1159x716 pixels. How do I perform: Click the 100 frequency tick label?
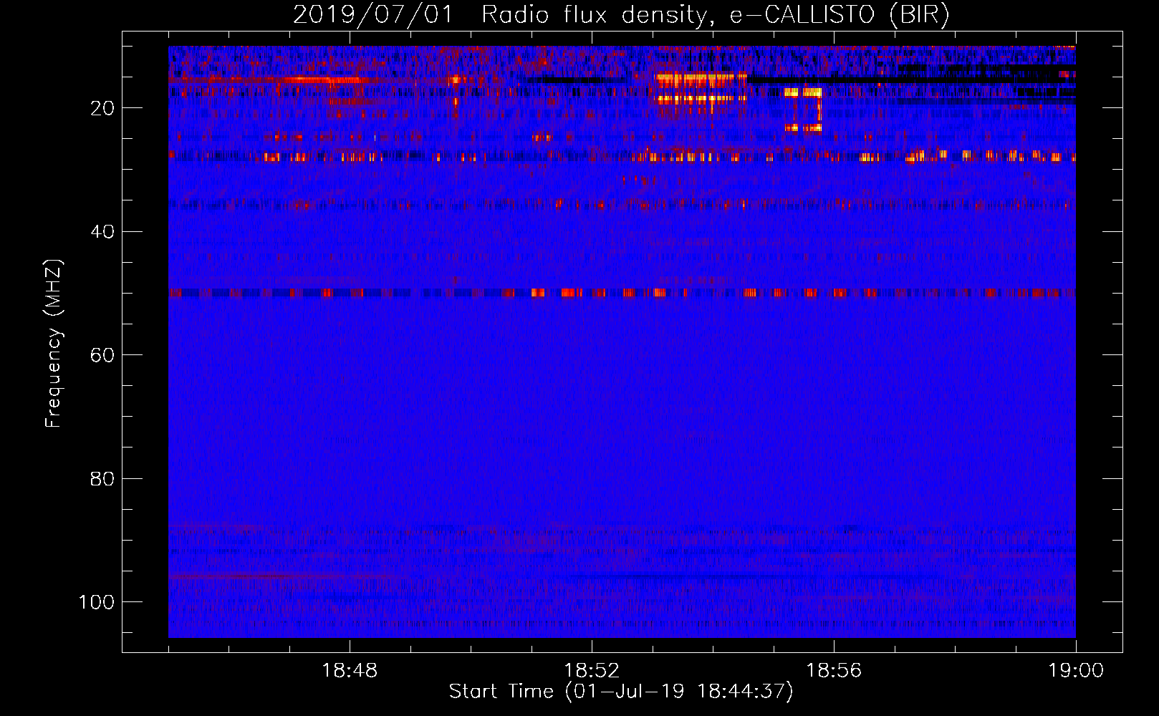97,602
